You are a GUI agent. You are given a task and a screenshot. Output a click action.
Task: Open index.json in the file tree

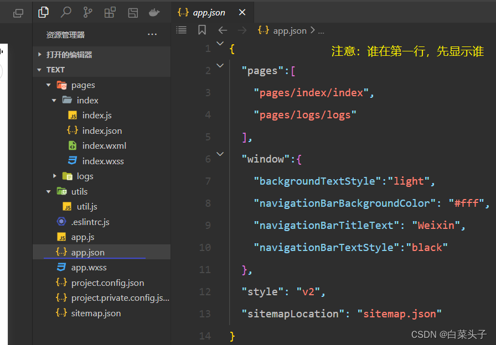point(102,131)
